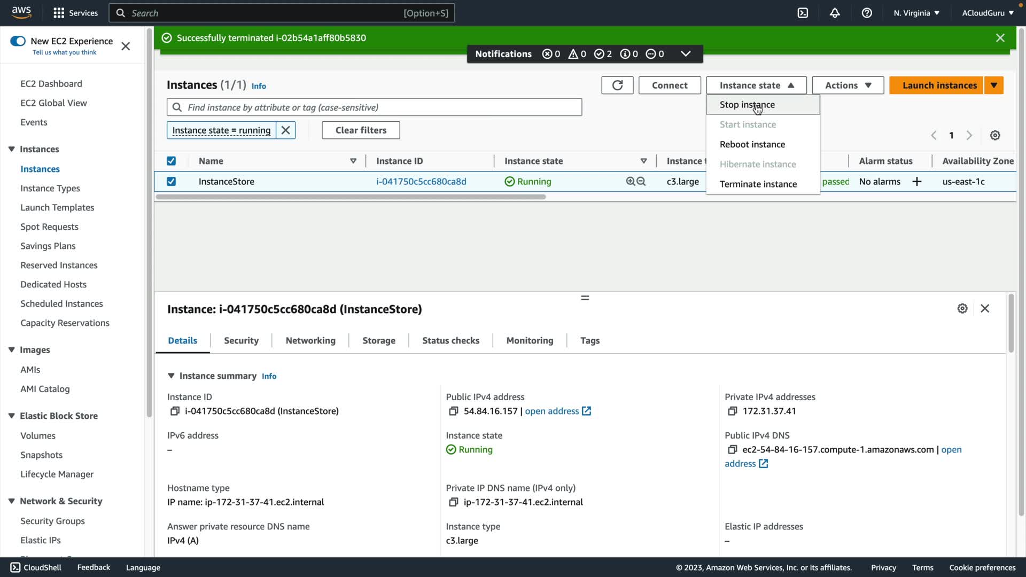Open the CloudShell icon in top bar

pyautogui.click(x=803, y=13)
